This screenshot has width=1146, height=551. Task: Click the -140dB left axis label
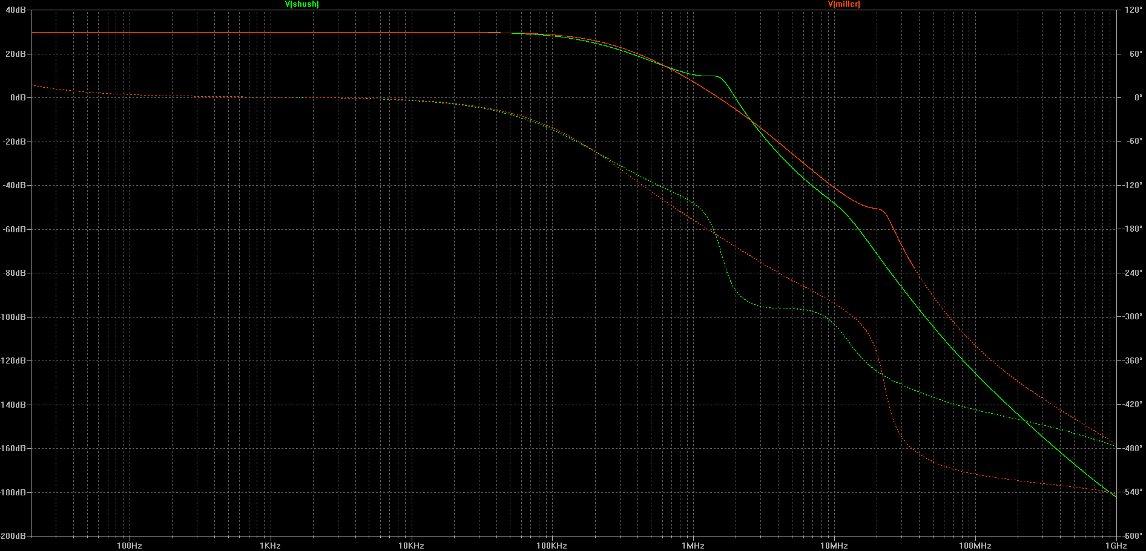[x=13, y=405]
